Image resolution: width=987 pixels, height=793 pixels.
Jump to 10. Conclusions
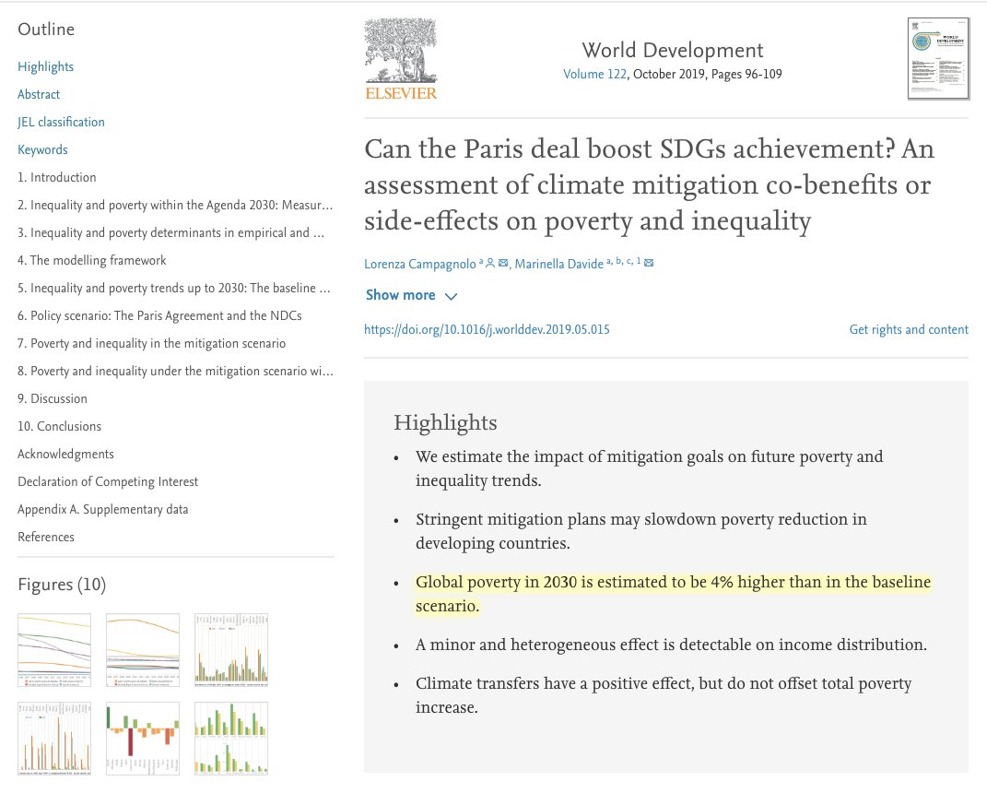(x=59, y=427)
